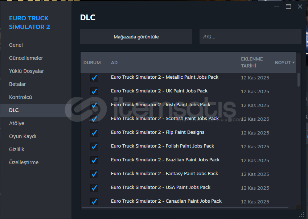Uncheck the Brazilian Paint Jobs Pack checkbox
The image size is (308, 219).
[94, 160]
